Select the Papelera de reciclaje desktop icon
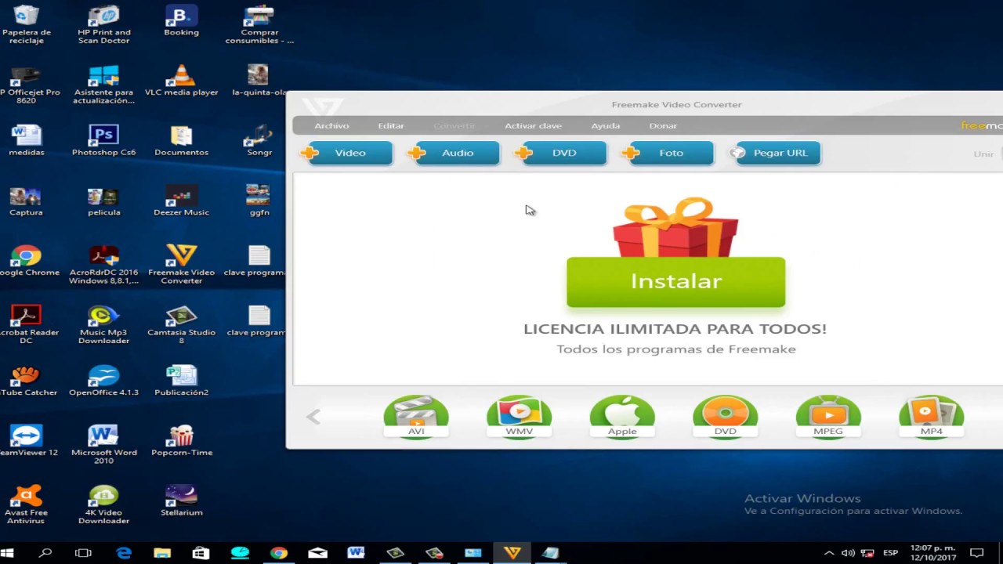Screen dimensions: 1003x564 pyautogui.click(x=27, y=24)
